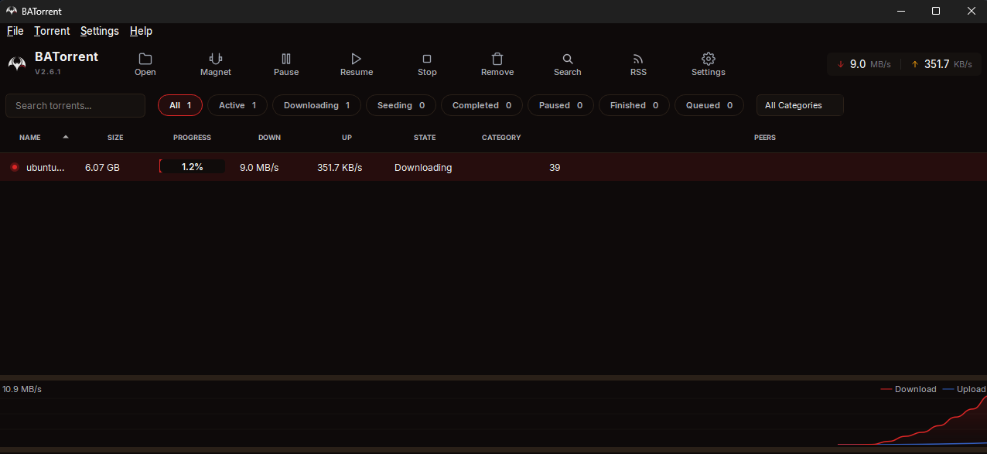Open the Search magnifier tool
Screen dimensions: 987x454
click(568, 59)
